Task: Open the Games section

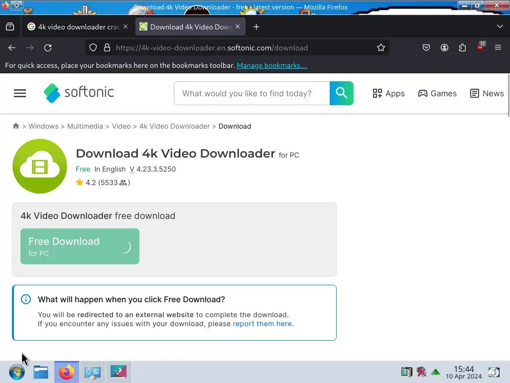Action: point(437,93)
